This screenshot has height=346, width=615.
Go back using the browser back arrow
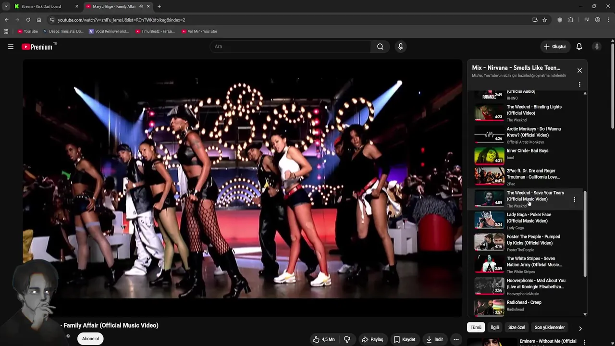tap(6, 20)
